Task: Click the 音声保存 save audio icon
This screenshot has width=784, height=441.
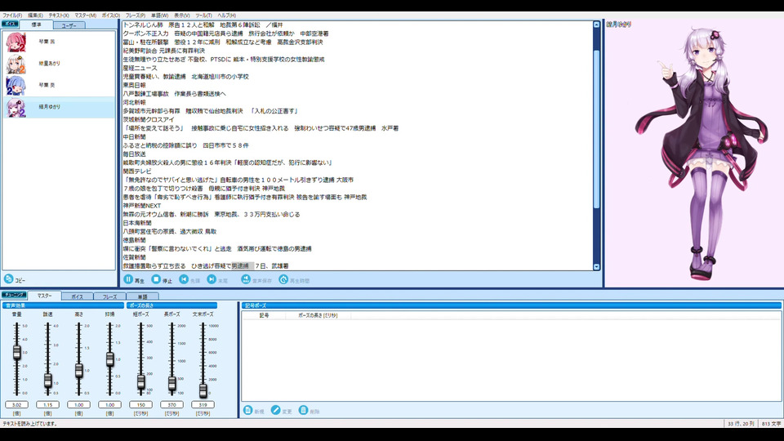Action: coord(246,279)
